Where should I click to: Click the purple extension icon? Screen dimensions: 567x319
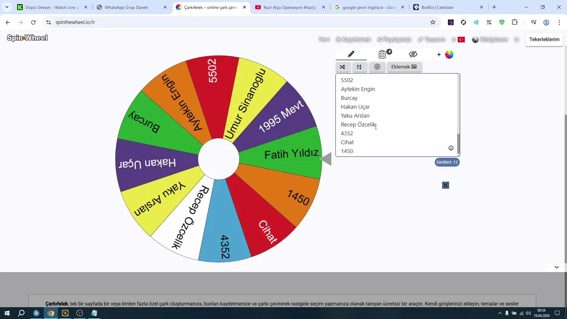450,22
